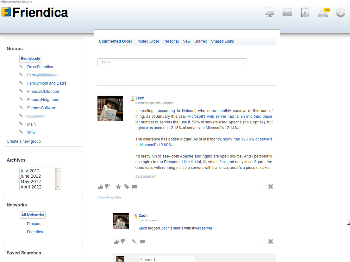Click the Archives list scroll-down arrow
This screenshot has width=350, height=262.
coord(58,187)
